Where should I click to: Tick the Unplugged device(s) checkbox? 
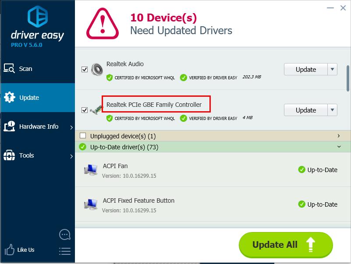coord(83,136)
